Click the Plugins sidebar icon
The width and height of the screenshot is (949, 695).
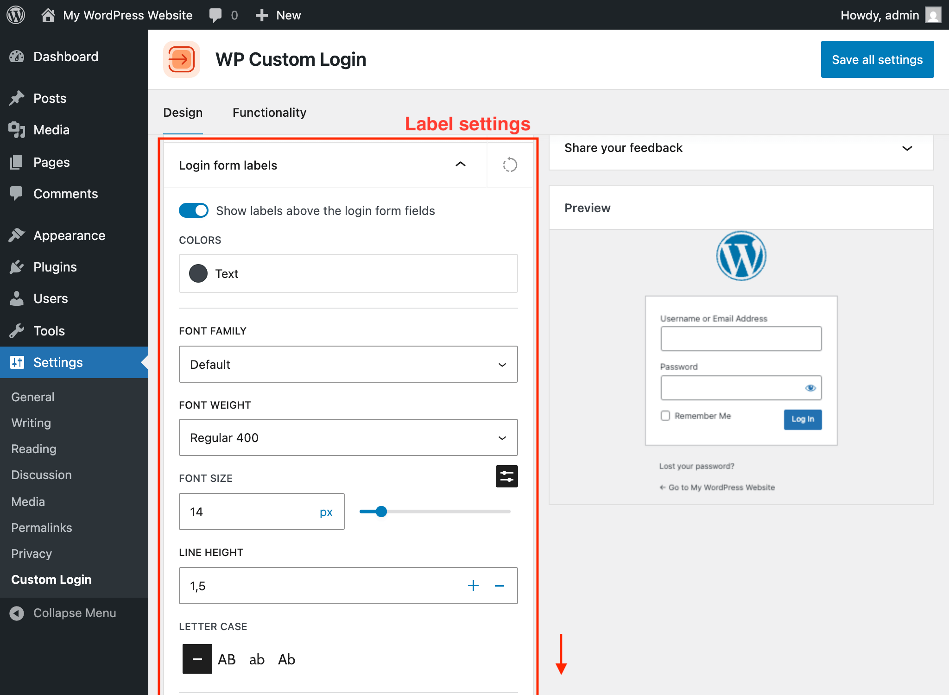coord(17,266)
